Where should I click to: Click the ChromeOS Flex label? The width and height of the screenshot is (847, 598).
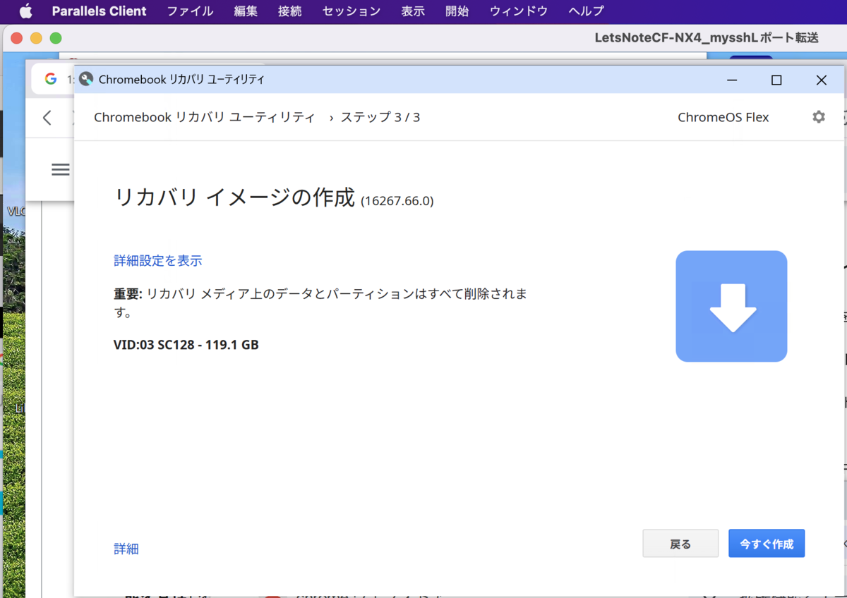tap(723, 117)
